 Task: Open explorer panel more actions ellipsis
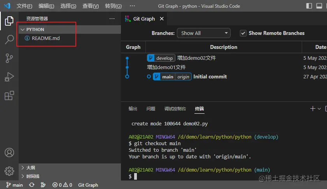click(112, 19)
